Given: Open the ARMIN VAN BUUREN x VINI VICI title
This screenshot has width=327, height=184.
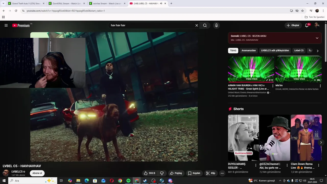Looking at the screenshot, I should [x=248, y=87].
